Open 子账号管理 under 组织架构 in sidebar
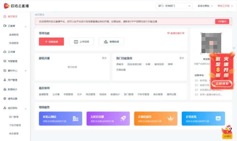This screenshot has width=237, height=141. click(x=15, y=125)
